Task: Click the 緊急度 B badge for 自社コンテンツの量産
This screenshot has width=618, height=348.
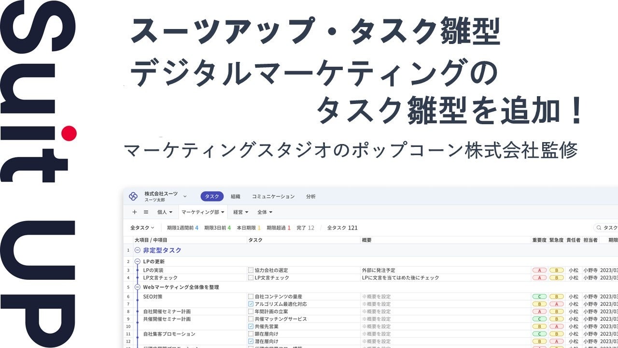Action: click(556, 296)
